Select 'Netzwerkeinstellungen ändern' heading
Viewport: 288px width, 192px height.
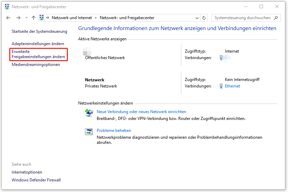(106, 103)
